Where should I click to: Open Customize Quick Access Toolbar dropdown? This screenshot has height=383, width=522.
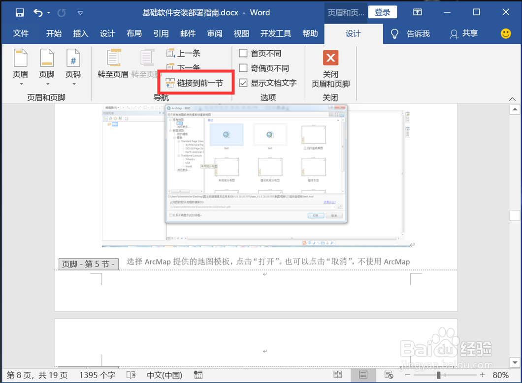point(80,13)
